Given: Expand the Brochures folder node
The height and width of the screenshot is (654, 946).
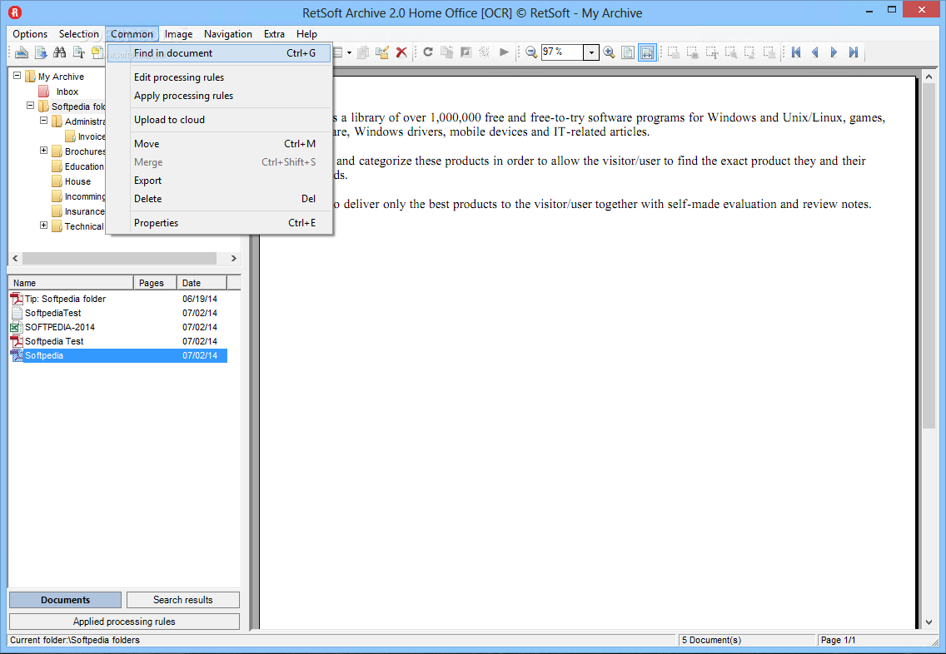Looking at the screenshot, I should coord(43,151).
